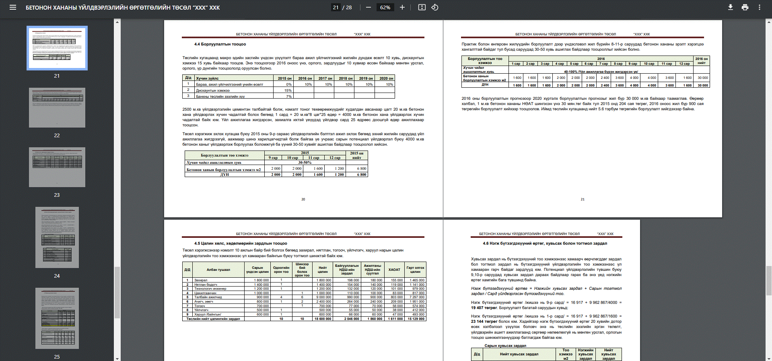The height and width of the screenshot is (361, 772).
Task: Click main document scroll down arrow
Action: click(x=769, y=358)
